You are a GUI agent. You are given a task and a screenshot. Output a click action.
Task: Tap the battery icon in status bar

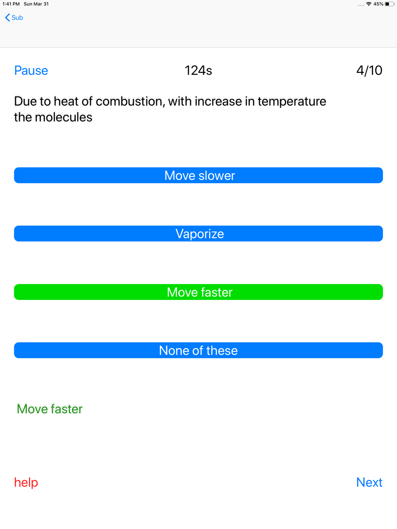[x=389, y=4]
